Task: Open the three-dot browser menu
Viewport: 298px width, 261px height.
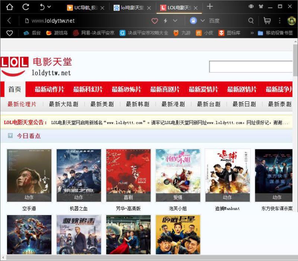Action: click(280, 21)
